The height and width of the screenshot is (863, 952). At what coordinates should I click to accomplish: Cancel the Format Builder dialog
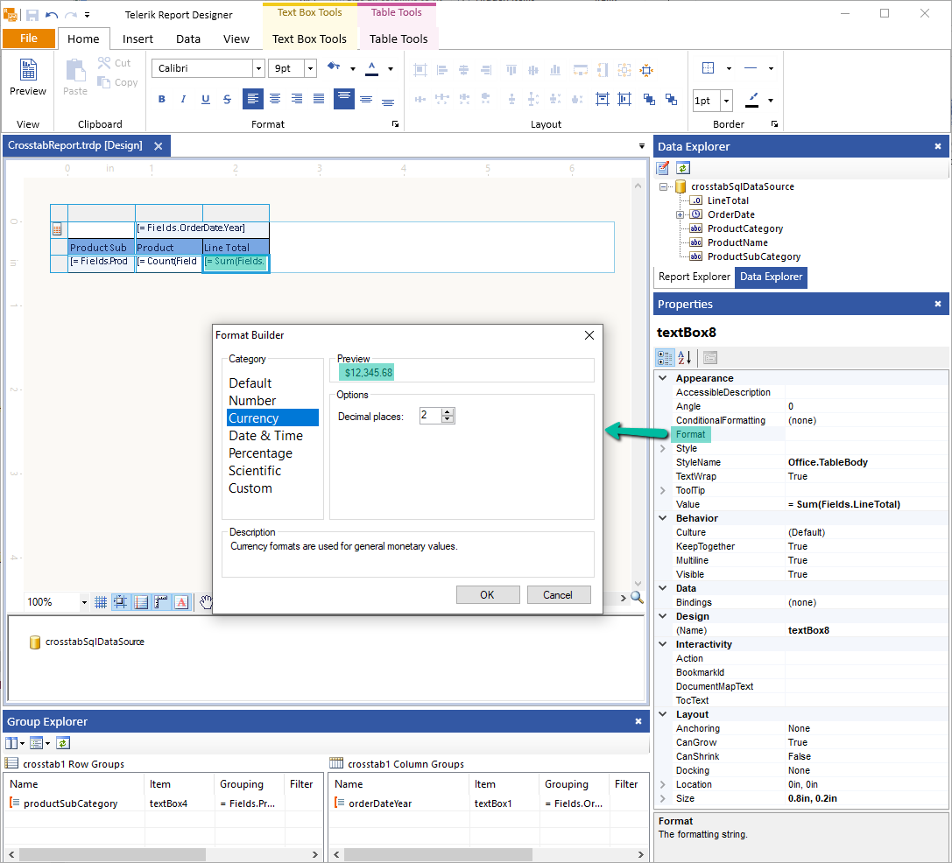(x=559, y=594)
